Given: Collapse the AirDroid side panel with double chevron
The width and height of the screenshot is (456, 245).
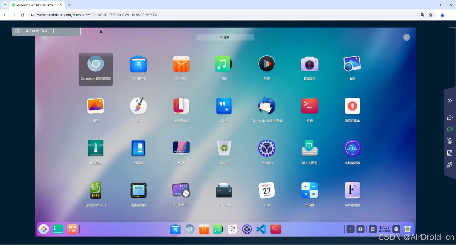Looking at the screenshot, I should [x=450, y=101].
